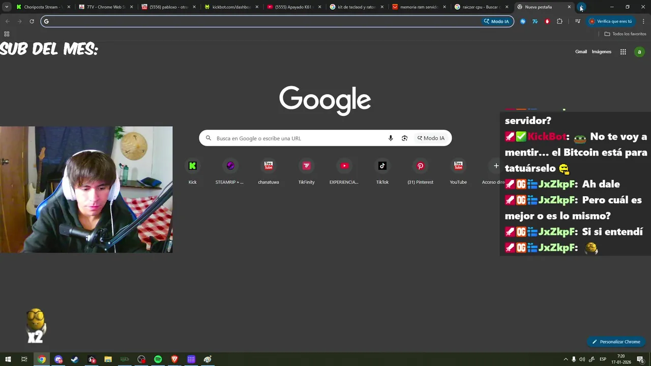
Task: Open the Imágenes link
Action: pos(602,52)
